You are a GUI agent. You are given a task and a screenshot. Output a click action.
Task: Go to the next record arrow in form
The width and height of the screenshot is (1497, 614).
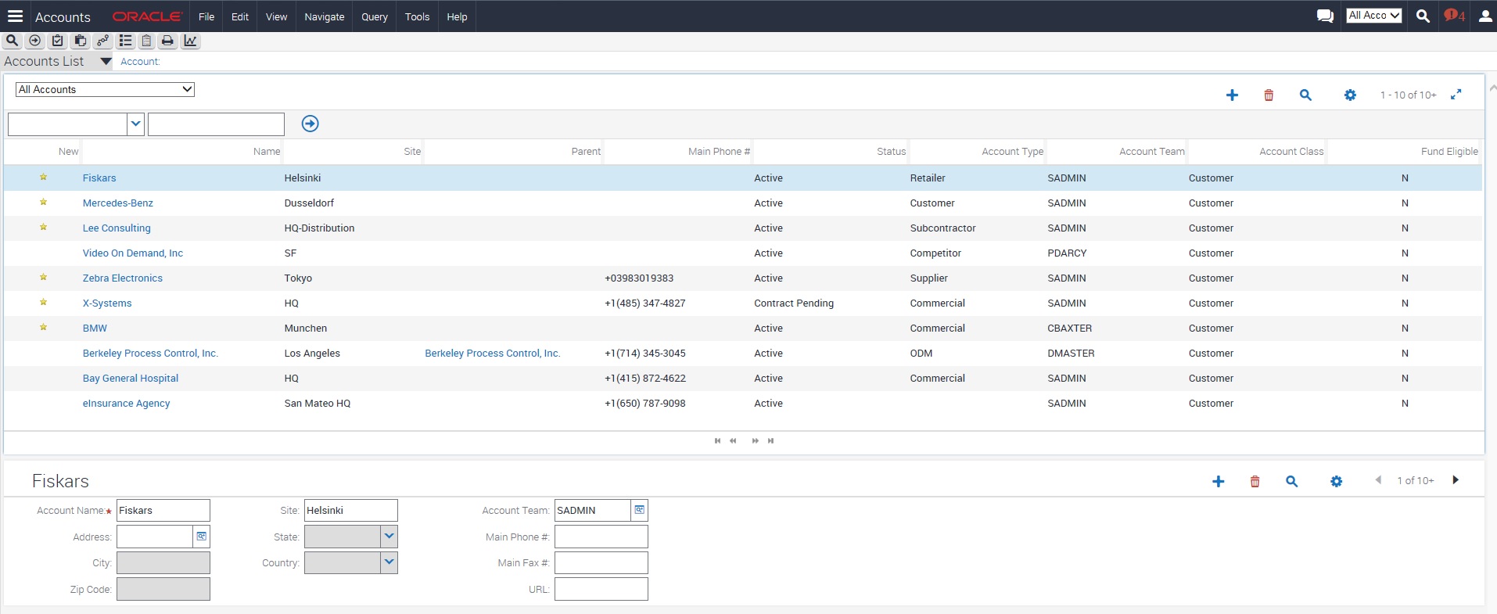(1456, 480)
